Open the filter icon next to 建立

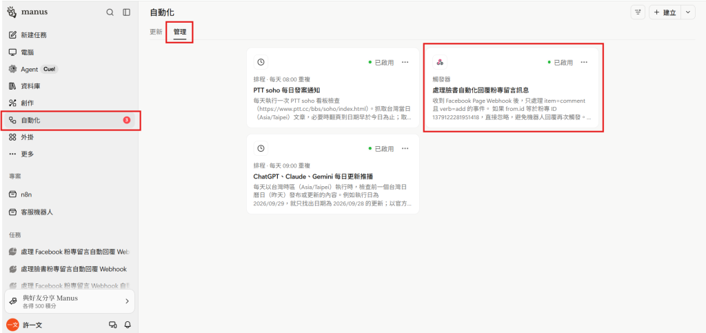[x=638, y=12]
